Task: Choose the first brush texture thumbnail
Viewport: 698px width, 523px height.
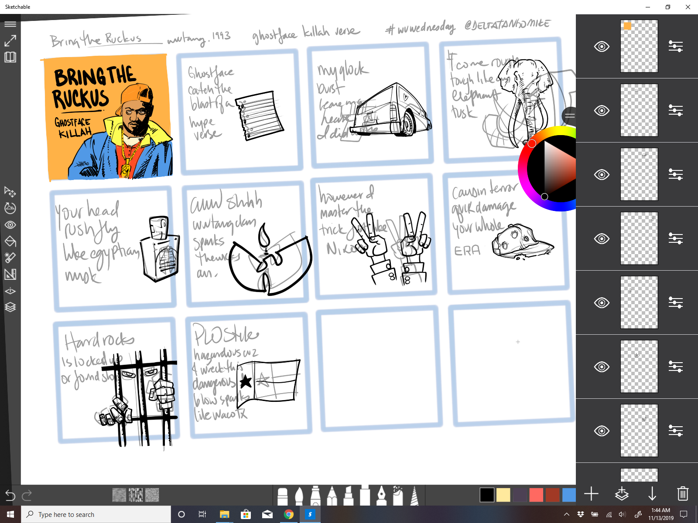Action: 119,495
